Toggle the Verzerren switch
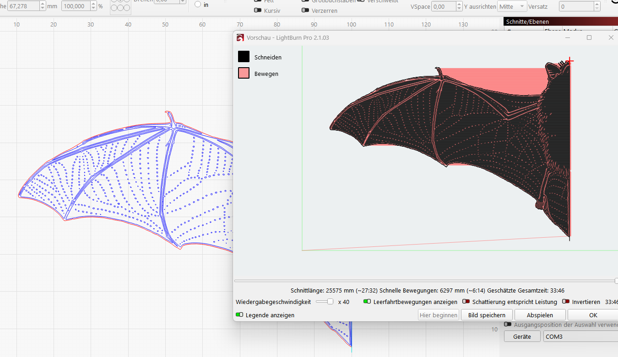This screenshot has height=357, width=618. [x=305, y=10]
